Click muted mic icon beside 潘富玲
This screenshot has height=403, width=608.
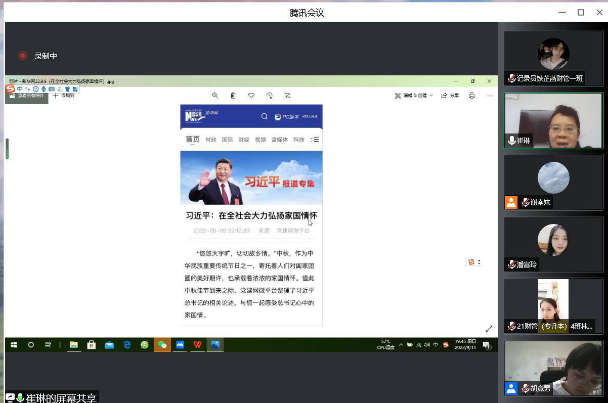coord(512,264)
